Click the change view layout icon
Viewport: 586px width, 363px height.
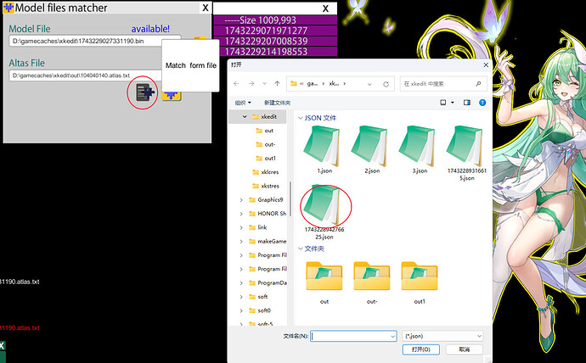(442, 103)
